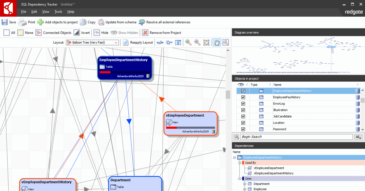Select the Zoom In magnifier icon
The image size is (365, 191).
point(188,42)
